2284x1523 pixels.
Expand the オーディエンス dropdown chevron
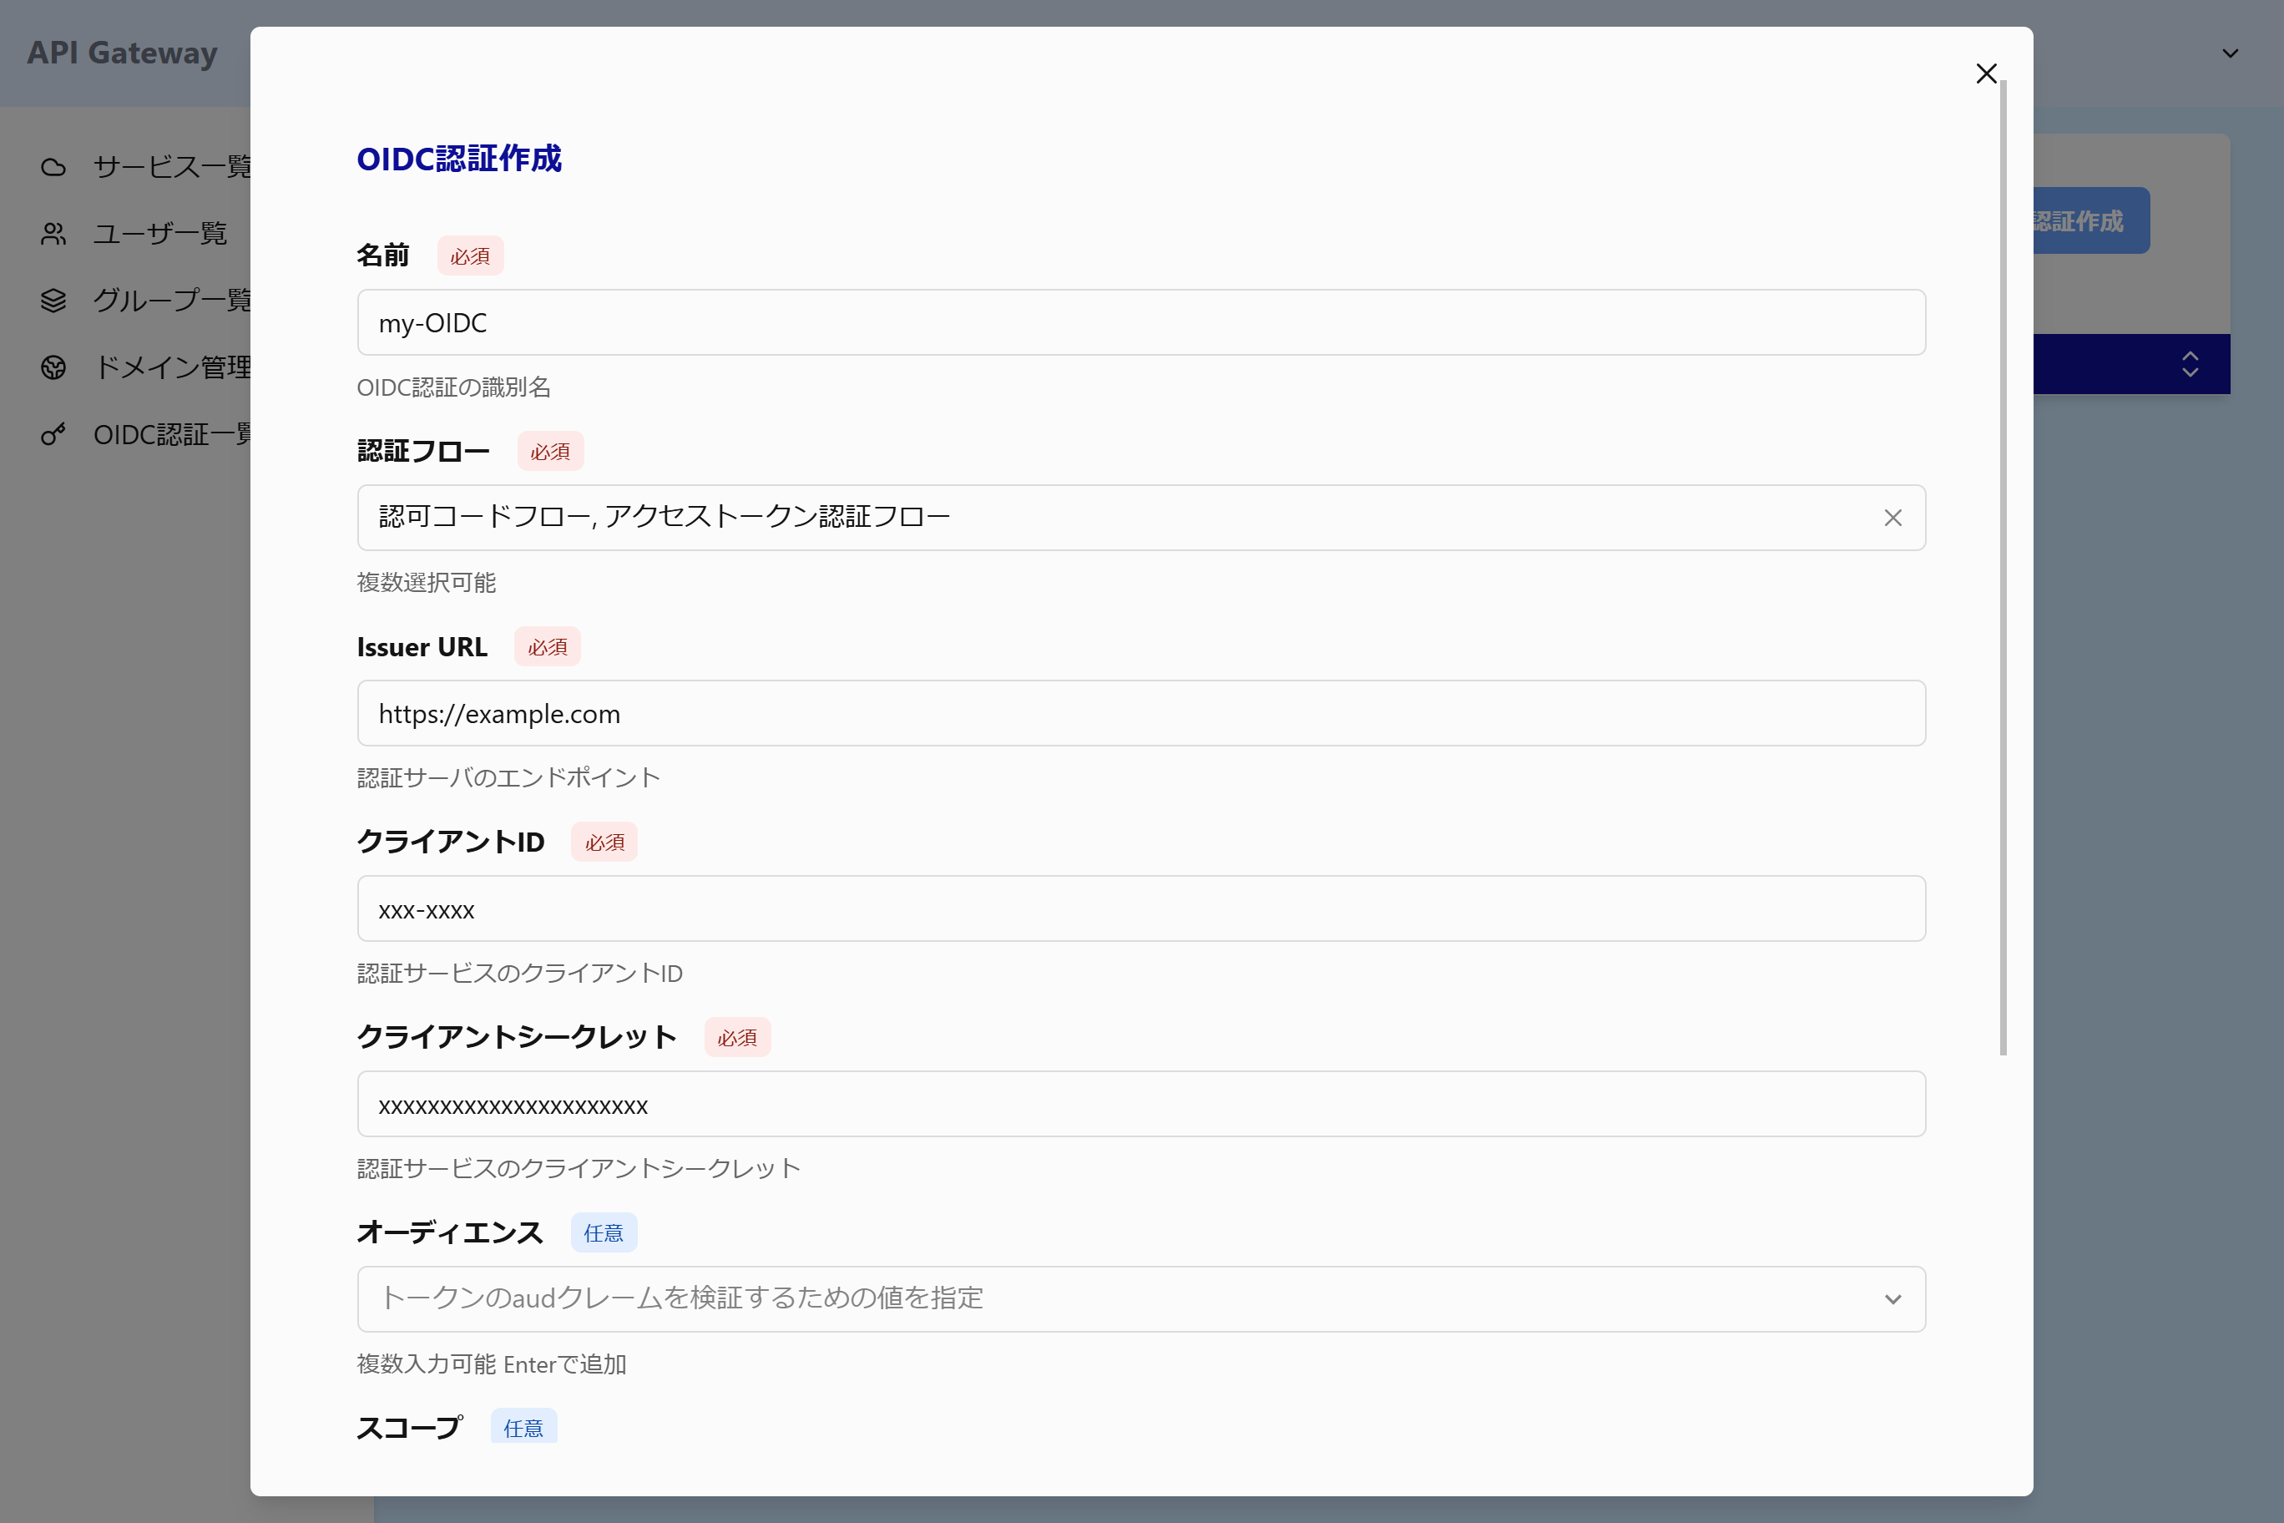pyautogui.click(x=1892, y=1299)
